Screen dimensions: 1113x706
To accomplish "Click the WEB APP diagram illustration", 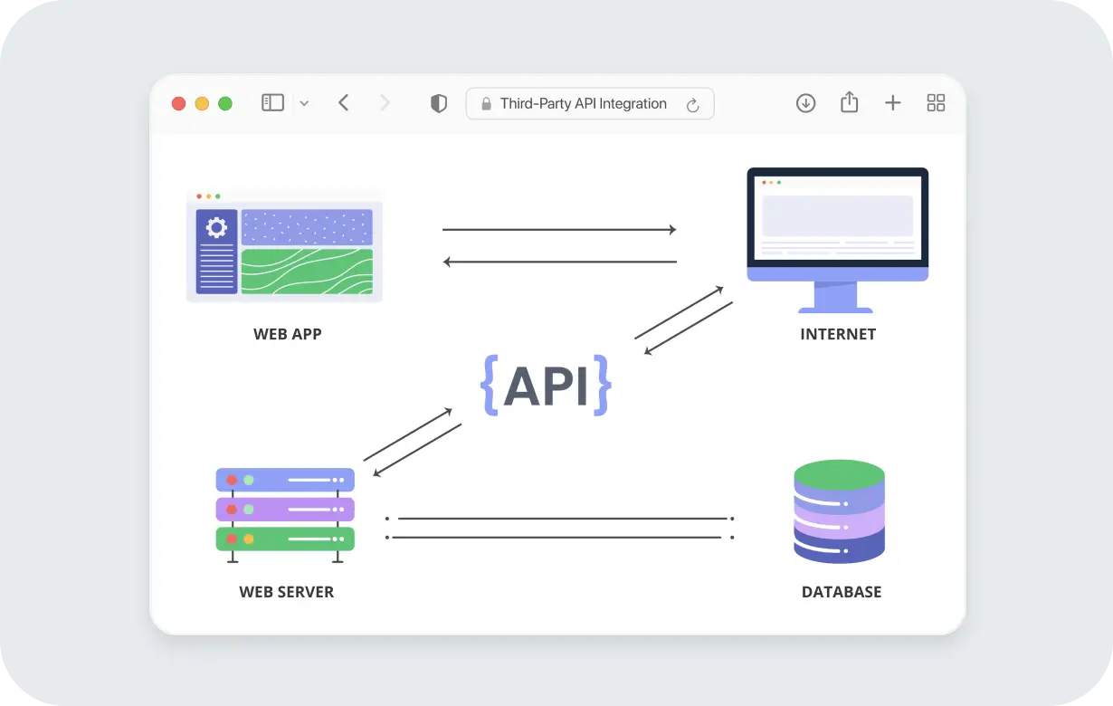I will tap(285, 245).
